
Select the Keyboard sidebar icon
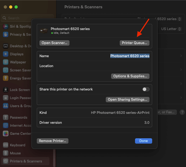click(6, 145)
